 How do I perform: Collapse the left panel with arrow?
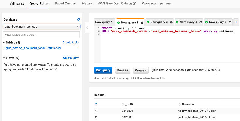pos(87,28)
